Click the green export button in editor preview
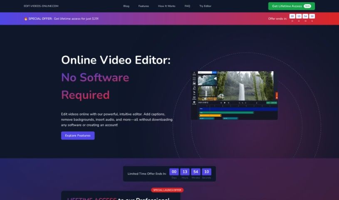This screenshot has width=339, height=200. click(x=272, y=103)
